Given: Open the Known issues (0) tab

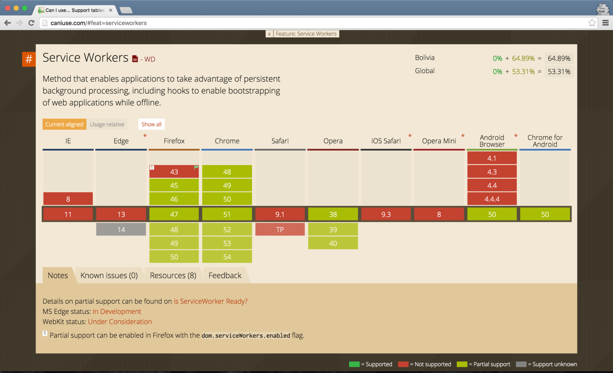Looking at the screenshot, I should 109,275.
